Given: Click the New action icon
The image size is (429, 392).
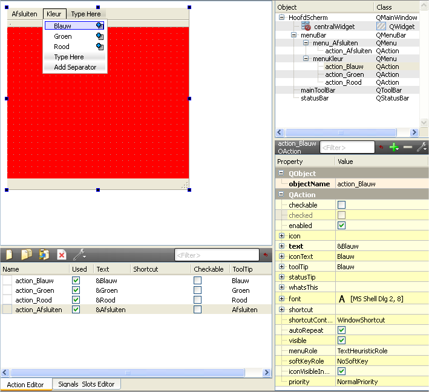Looking at the screenshot, I should coord(10,255).
